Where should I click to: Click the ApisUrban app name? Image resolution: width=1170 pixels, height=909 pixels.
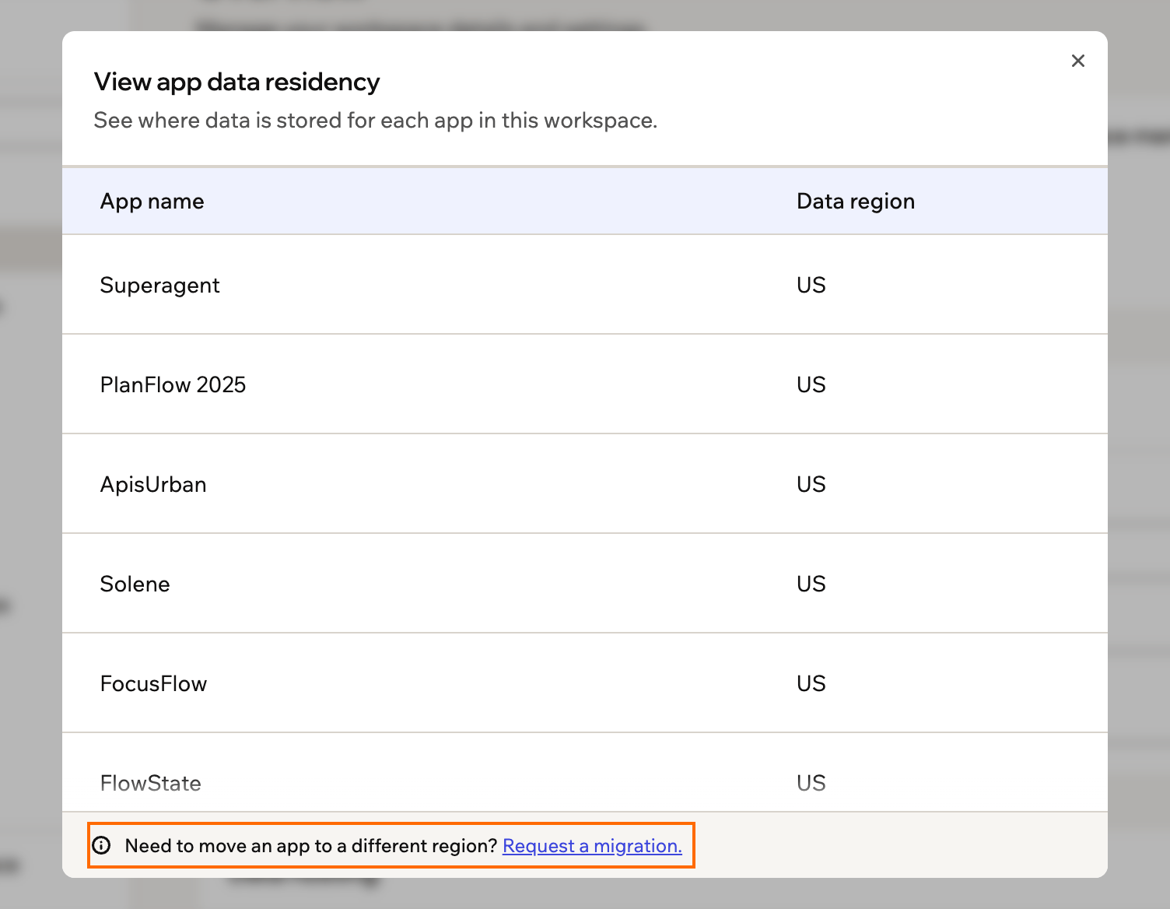point(153,484)
